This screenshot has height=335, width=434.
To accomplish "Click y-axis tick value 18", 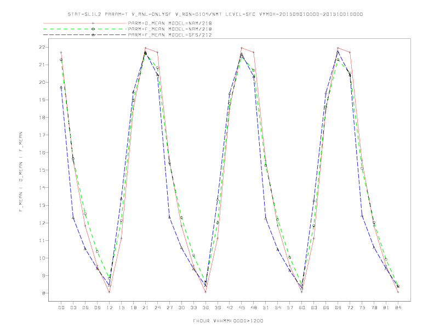I will [42, 118].
